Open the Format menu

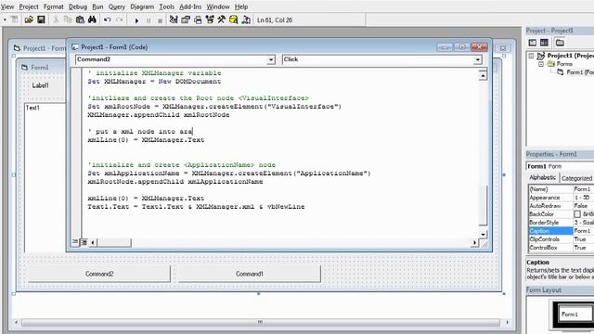(x=54, y=6)
